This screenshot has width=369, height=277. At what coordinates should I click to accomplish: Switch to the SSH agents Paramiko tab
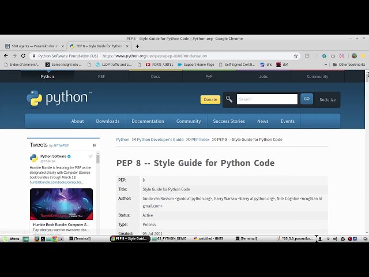[35, 46]
